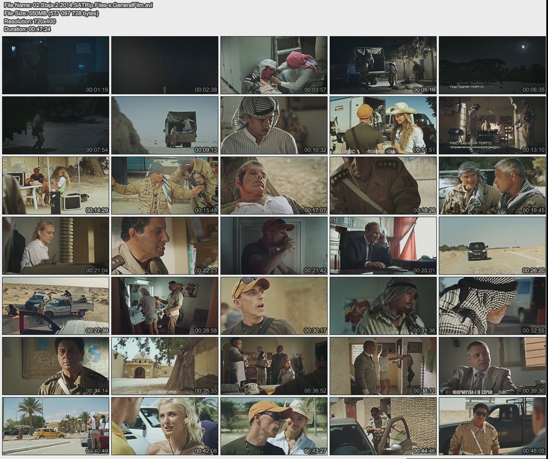
Task: Select the man on phone frame at 00:25:01
Action: 383,246
